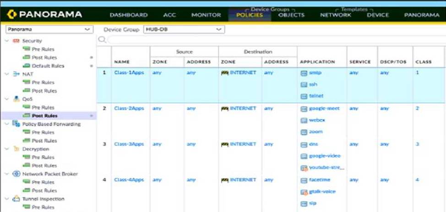This screenshot has height=212, width=446.
Task: Open the Panorama context dropdown
Action: (49, 29)
